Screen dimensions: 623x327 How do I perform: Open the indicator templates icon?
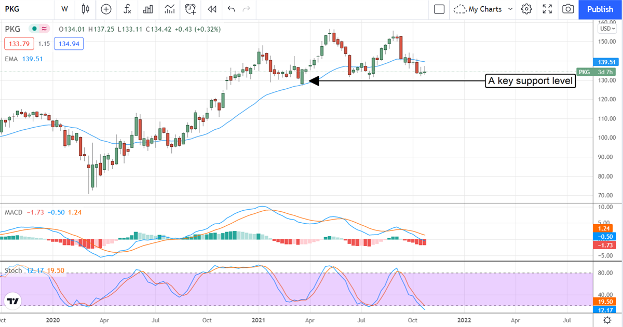tap(169, 9)
